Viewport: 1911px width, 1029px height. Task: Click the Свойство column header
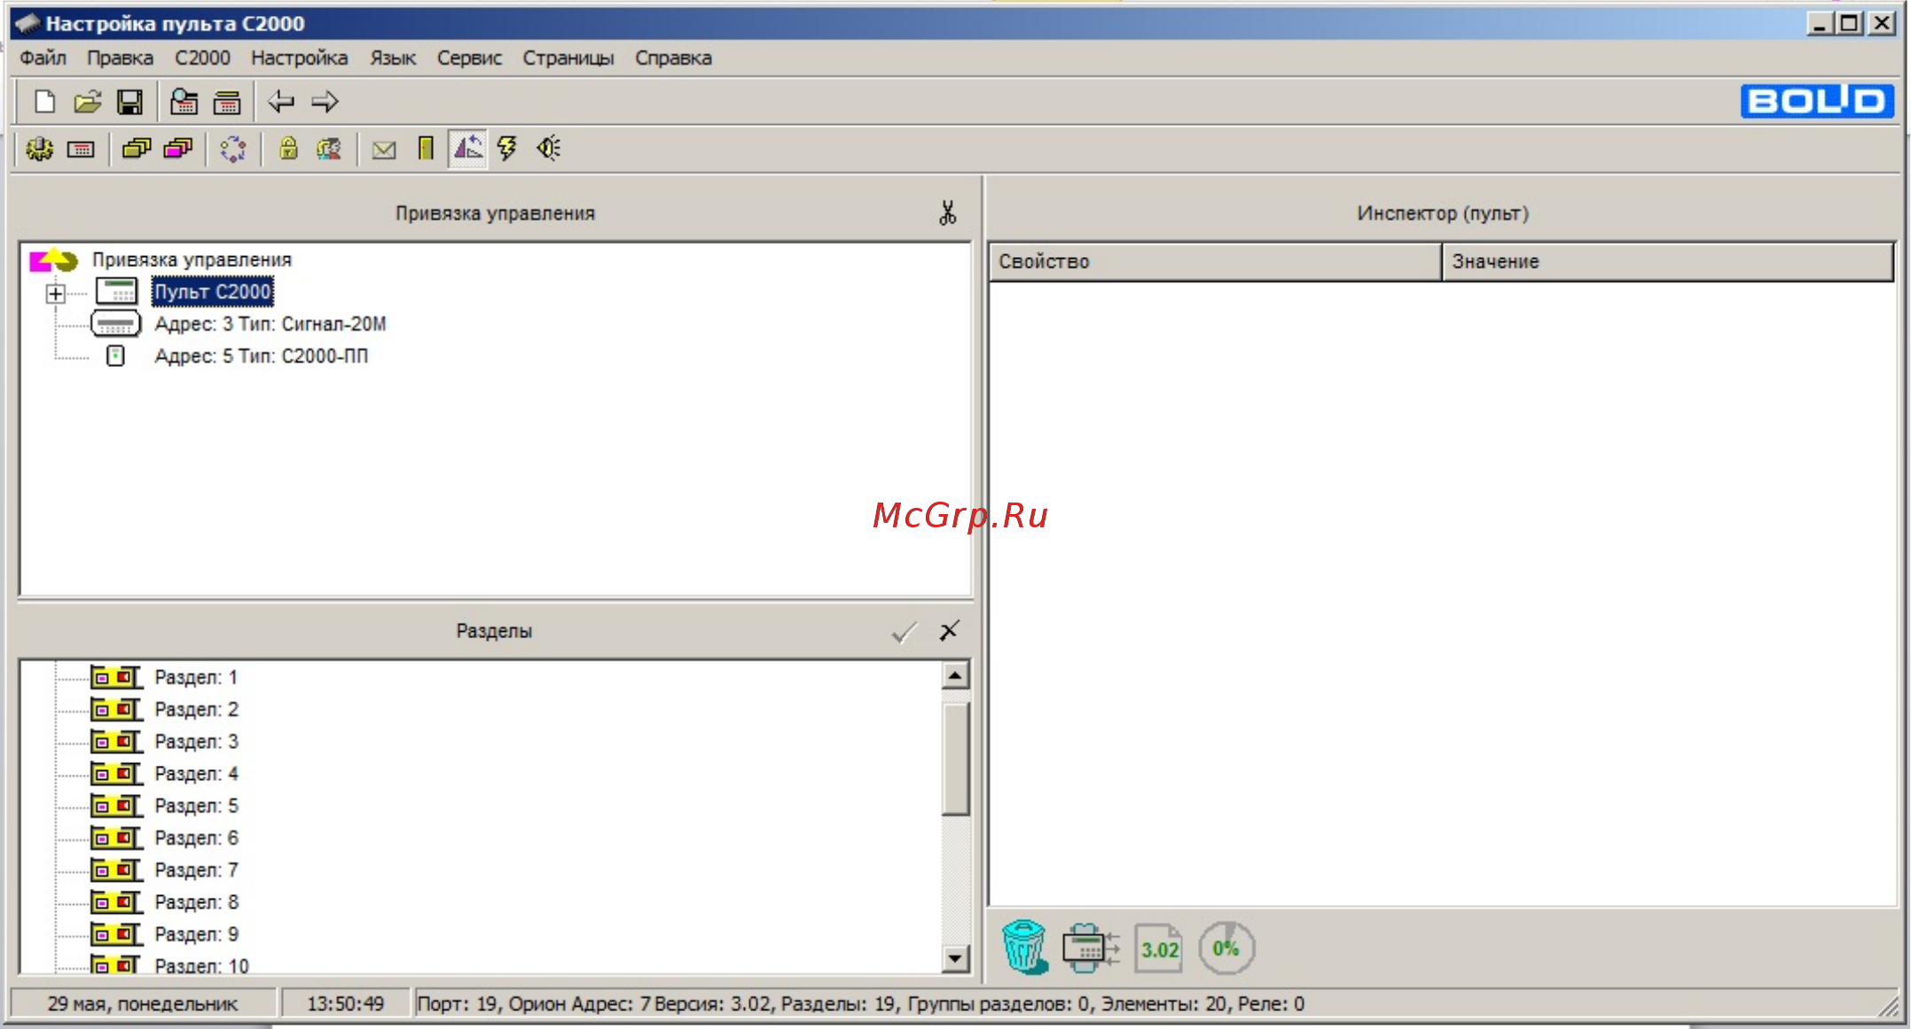coord(1215,261)
